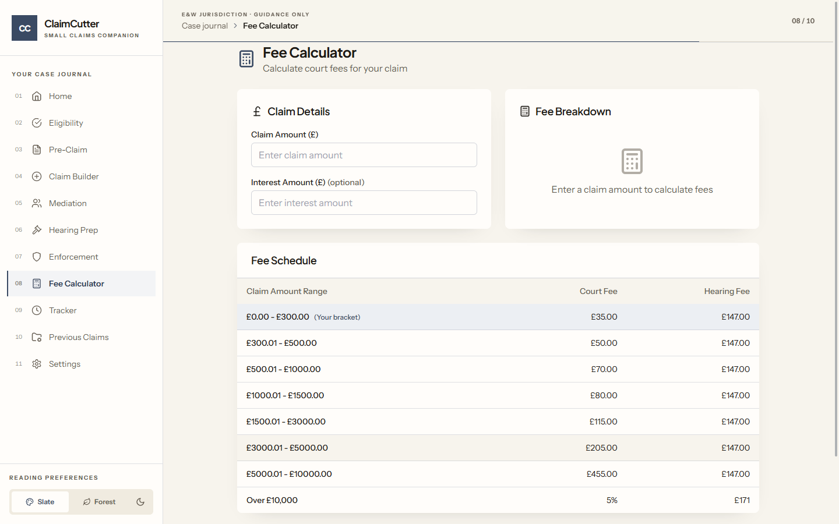839x524 pixels.
Task: Click the 08 / 10 progress counter
Action: coord(803,21)
